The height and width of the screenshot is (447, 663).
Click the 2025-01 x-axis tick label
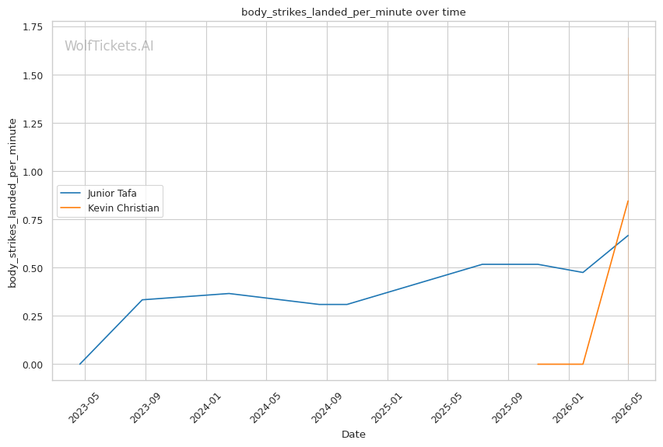point(387,407)
